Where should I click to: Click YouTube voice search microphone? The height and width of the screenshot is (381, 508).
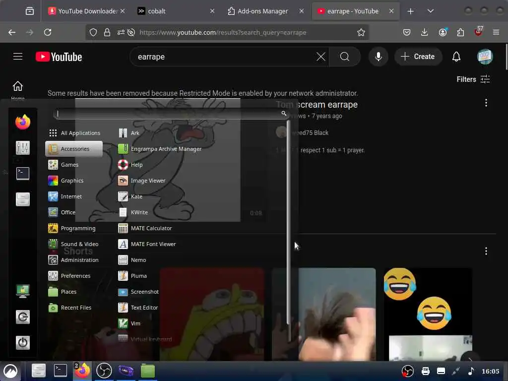coord(378,57)
